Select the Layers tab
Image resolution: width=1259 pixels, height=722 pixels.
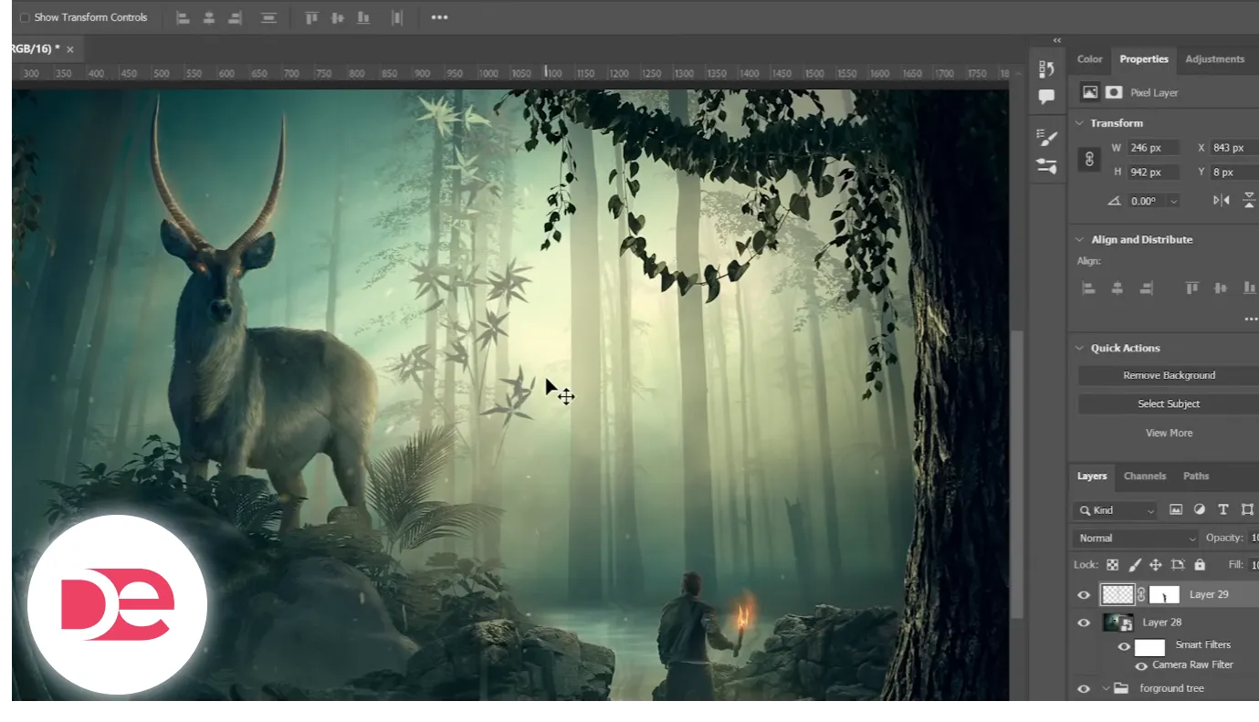(1092, 476)
